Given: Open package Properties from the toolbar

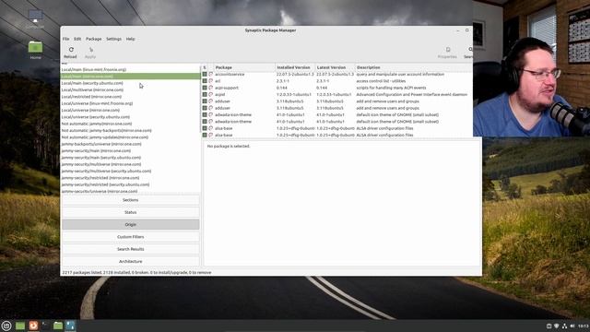Looking at the screenshot, I should (x=448, y=53).
